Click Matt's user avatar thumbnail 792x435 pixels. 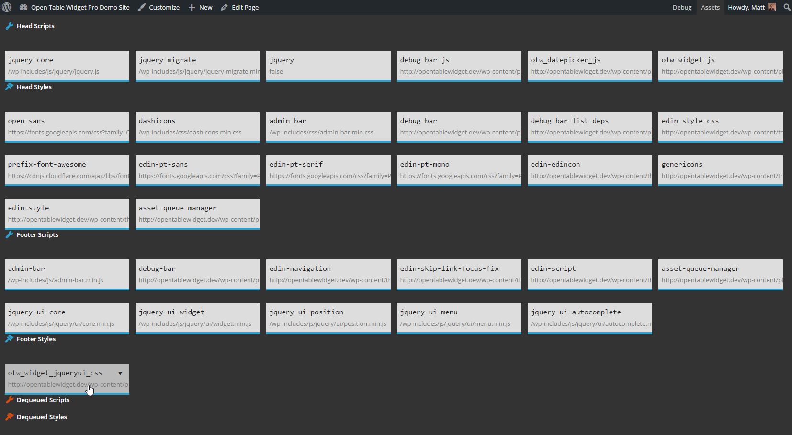(771, 7)
